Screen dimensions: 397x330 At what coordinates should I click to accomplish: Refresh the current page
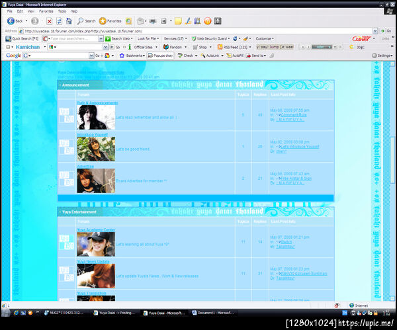(x=60, y=21)
